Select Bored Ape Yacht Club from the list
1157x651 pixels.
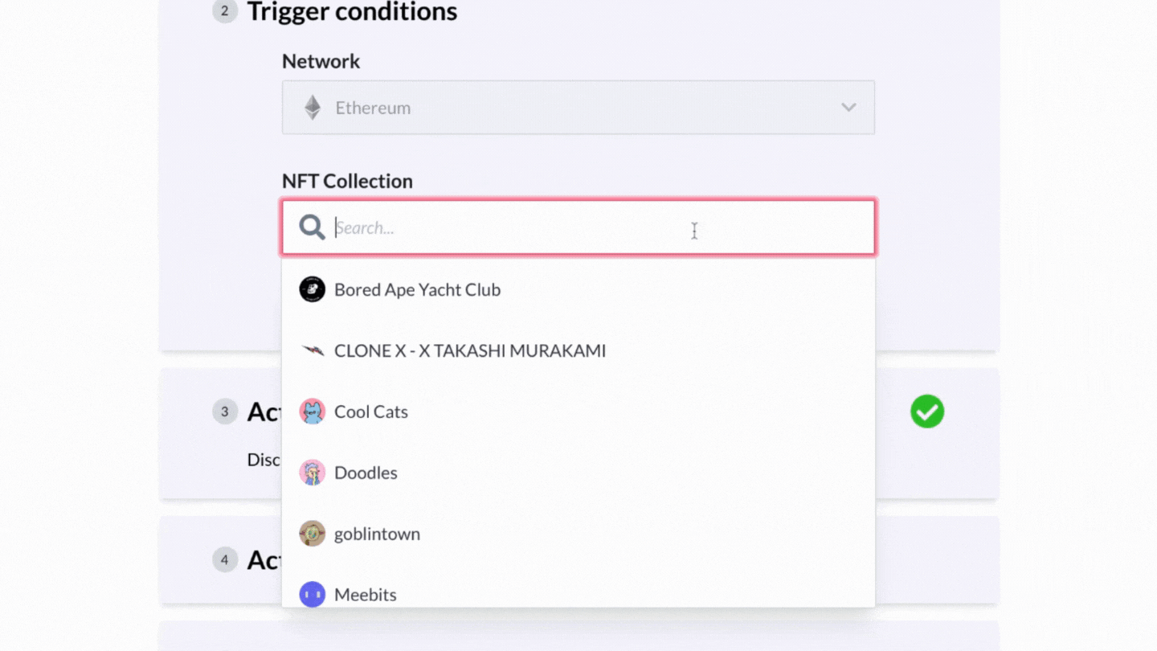(x=417, y=289)
